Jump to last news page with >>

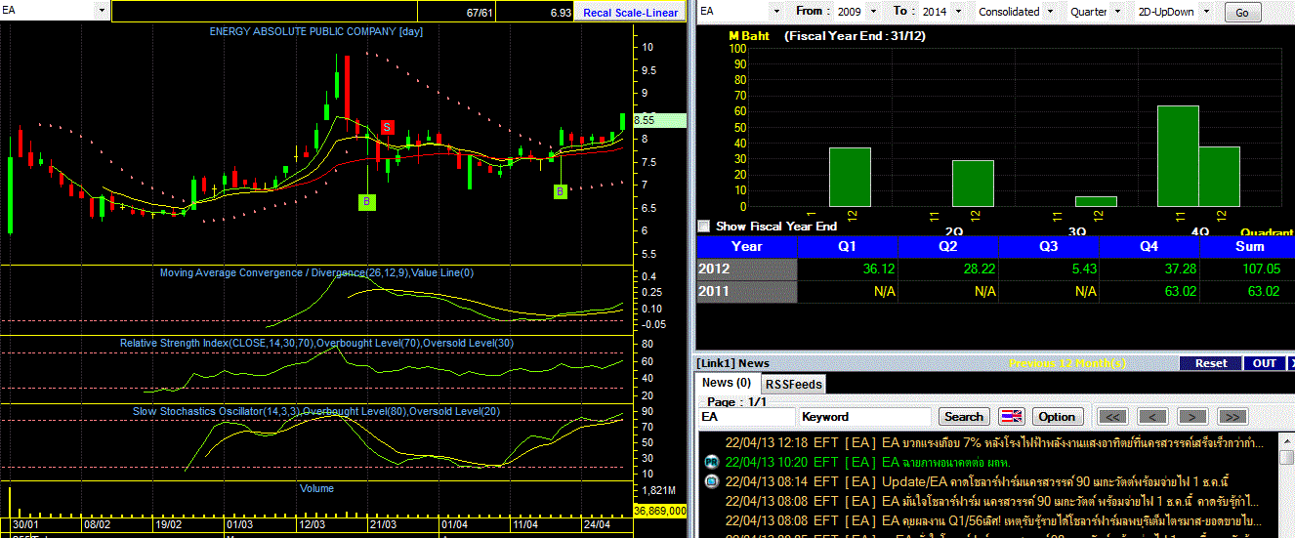pos(1232,417)
